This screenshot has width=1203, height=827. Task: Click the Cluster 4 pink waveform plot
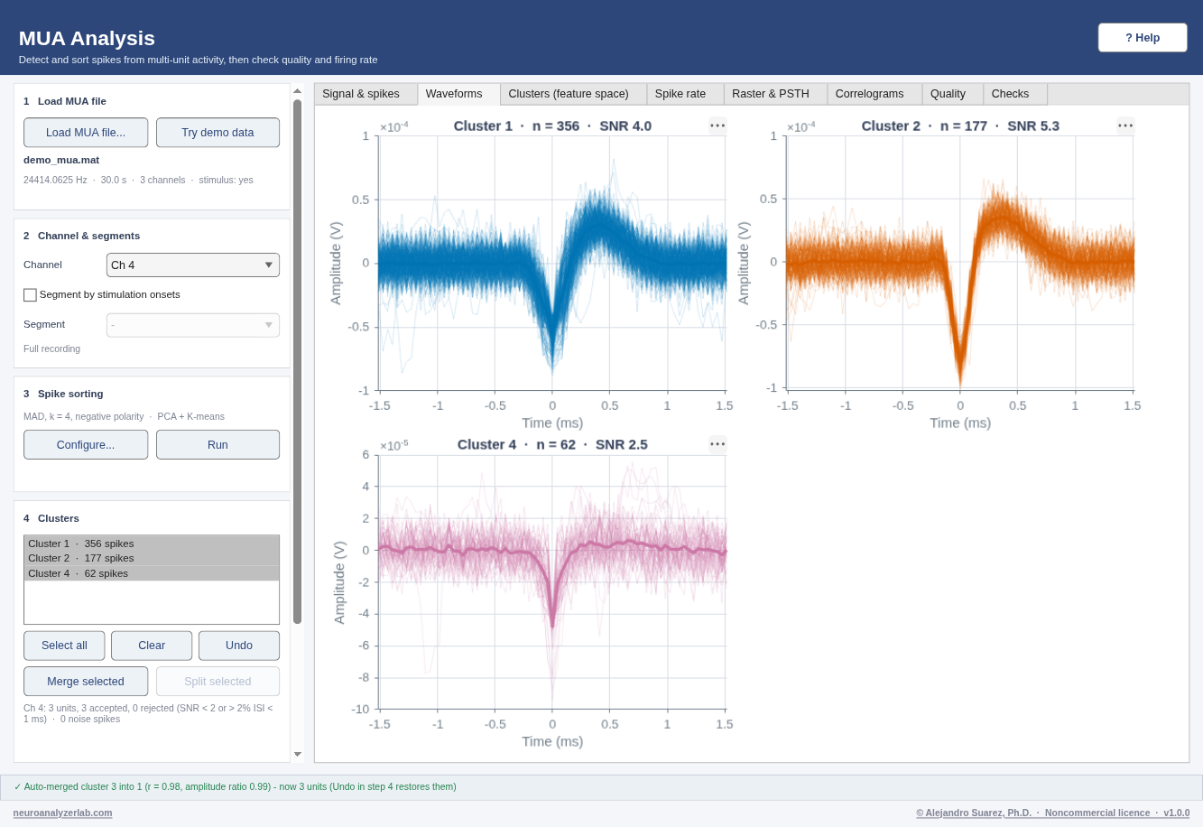click(552, 581)
